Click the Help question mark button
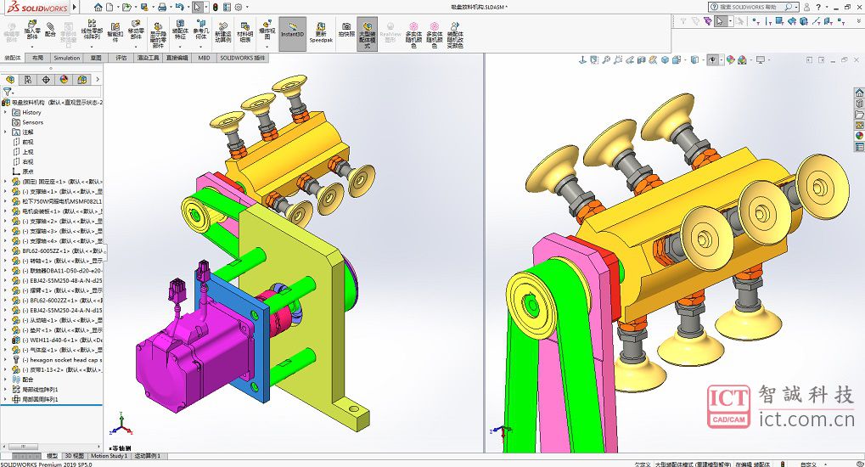 (818, 7)
